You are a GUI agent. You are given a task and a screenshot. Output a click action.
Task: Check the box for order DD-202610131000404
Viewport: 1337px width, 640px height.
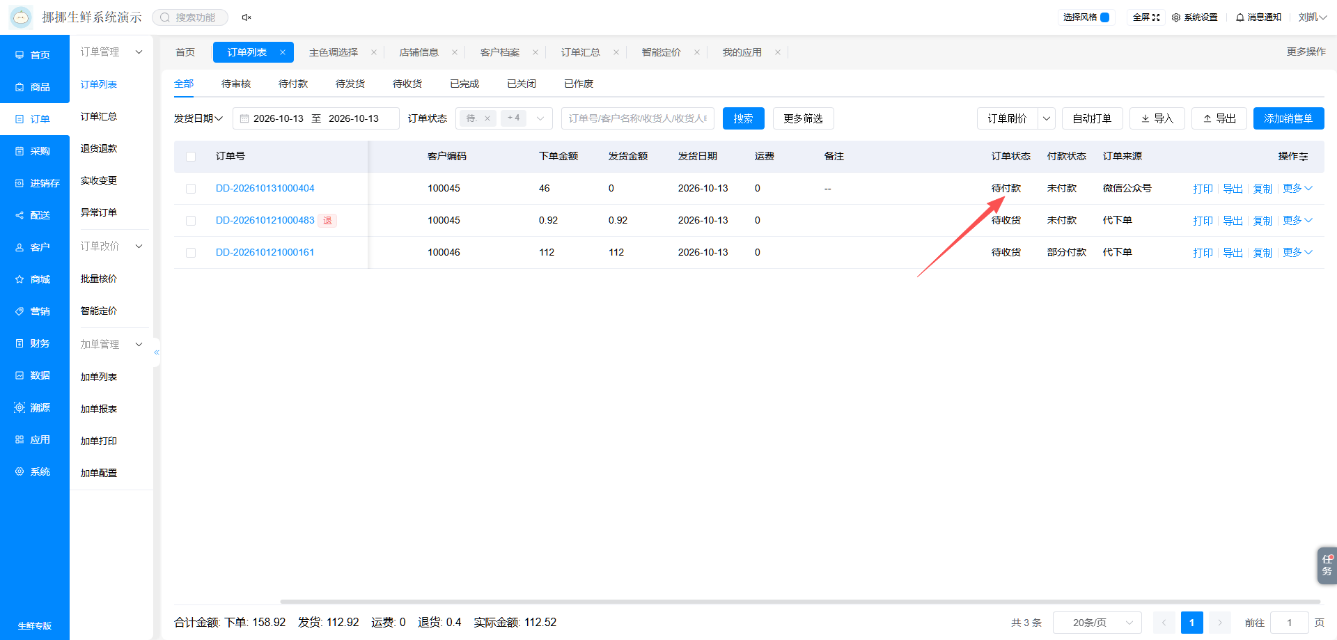(x=191, y=189)
